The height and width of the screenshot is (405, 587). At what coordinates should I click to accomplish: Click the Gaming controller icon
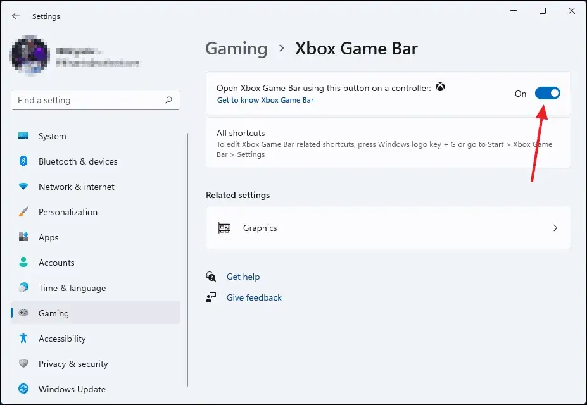pos(23,313)
